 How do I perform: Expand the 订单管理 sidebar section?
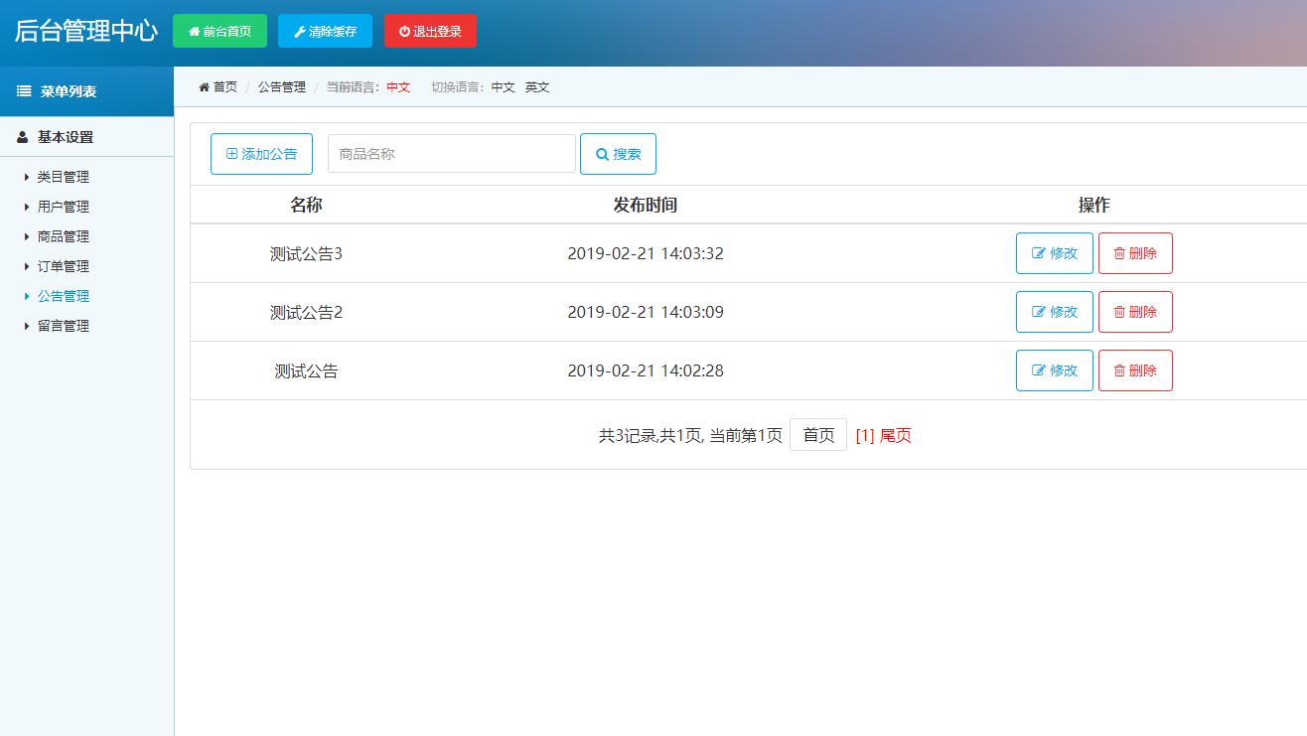coord(64,266)
